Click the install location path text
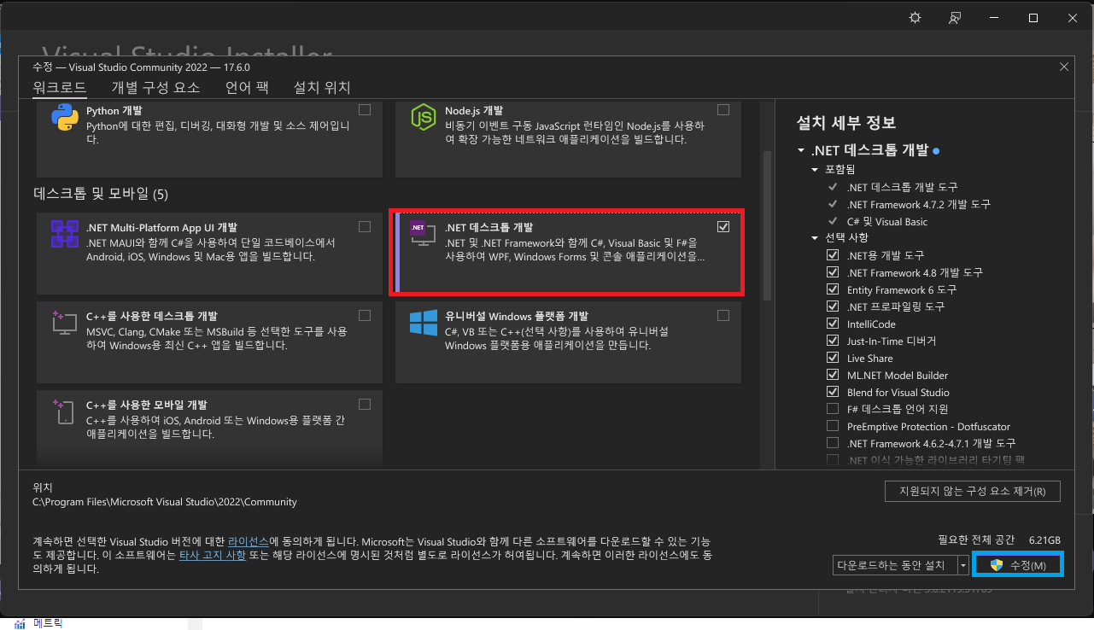The height and width of the screenshot is (630, 1094). (165, 502)
